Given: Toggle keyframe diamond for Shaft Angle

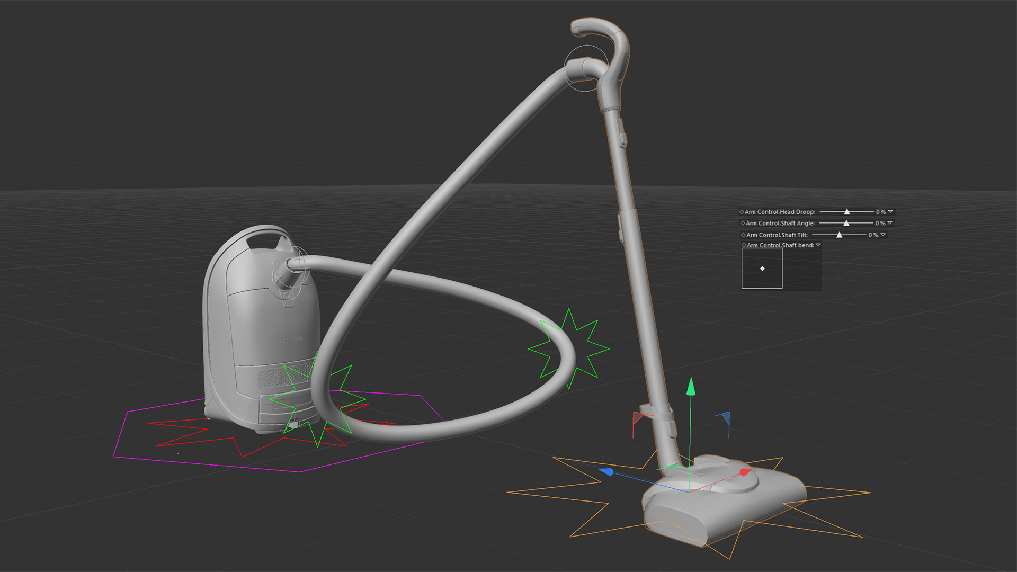Looking at the screenshot, I should (x=743, y=224).
